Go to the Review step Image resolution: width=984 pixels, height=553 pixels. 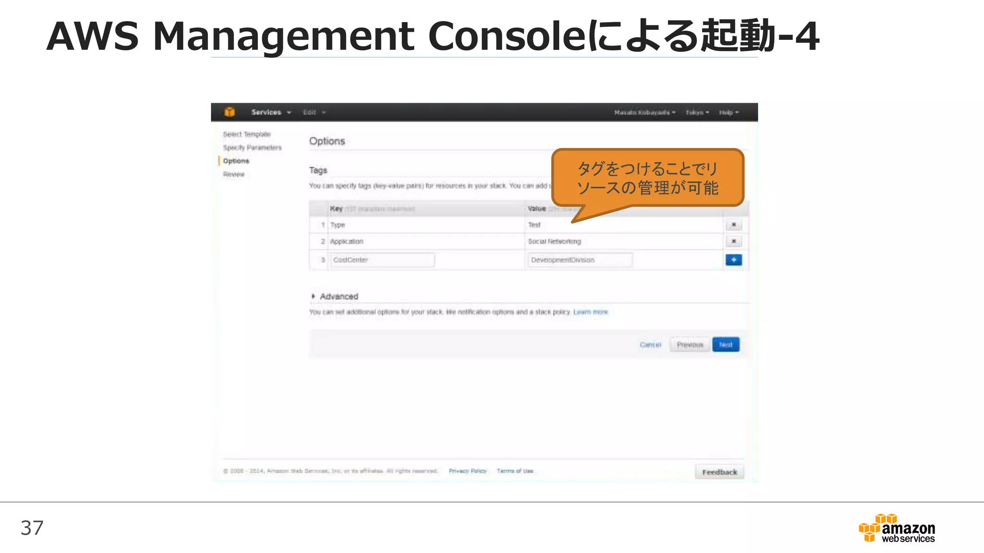(x=234, y=174)
